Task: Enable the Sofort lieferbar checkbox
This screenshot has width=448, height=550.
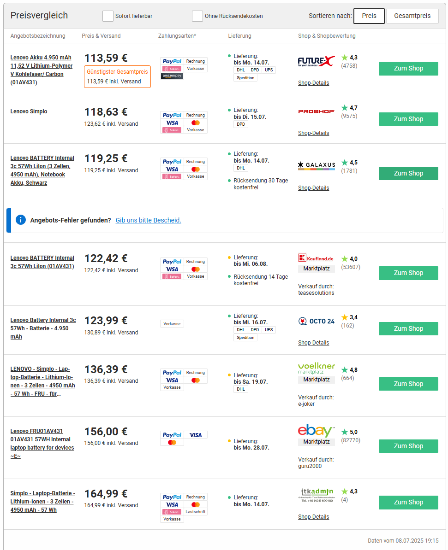Action: coord(108,16)
